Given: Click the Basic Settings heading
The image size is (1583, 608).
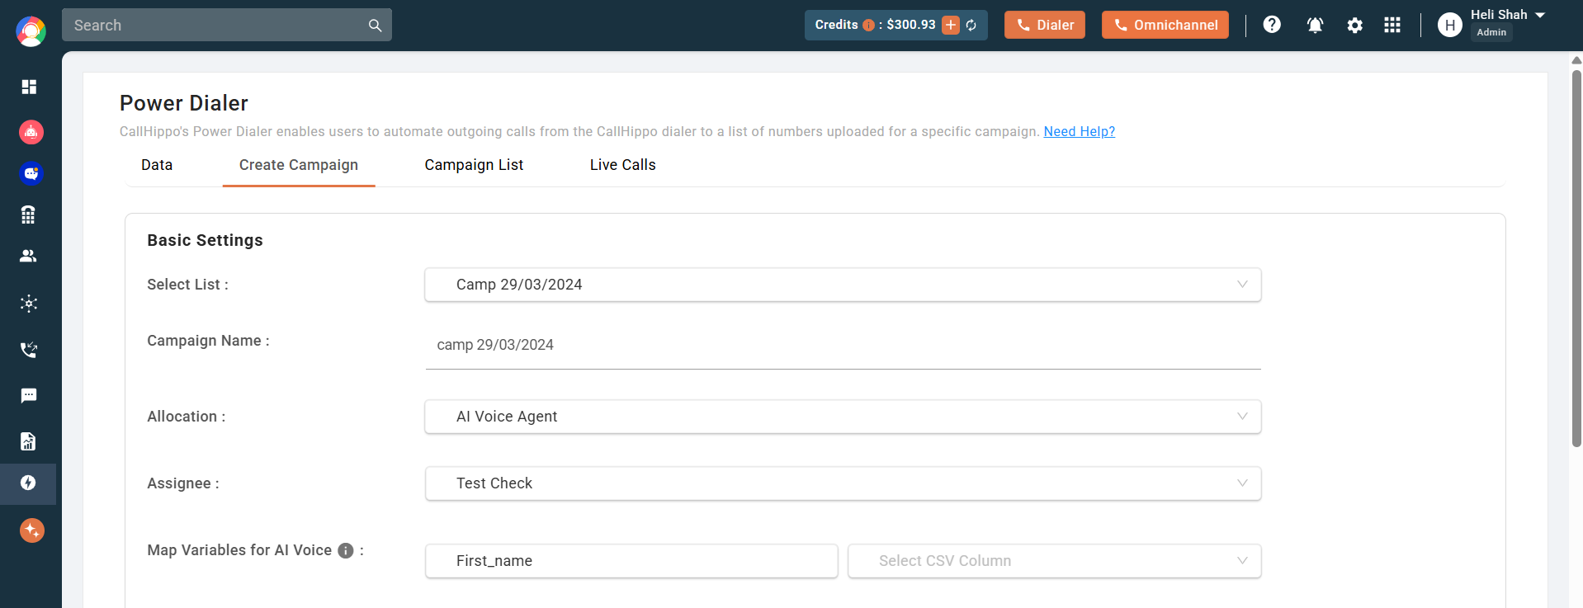Looking at the screenshot, I should (x=205, y=240).
